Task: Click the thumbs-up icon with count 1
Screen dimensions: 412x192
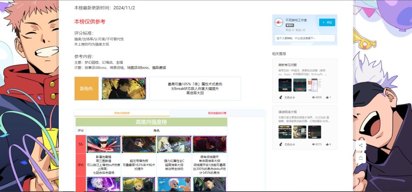Action: pyautogui.click(x=327, y=97)
